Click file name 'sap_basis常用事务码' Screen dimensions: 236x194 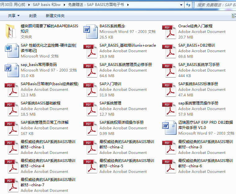coord(39,65)
